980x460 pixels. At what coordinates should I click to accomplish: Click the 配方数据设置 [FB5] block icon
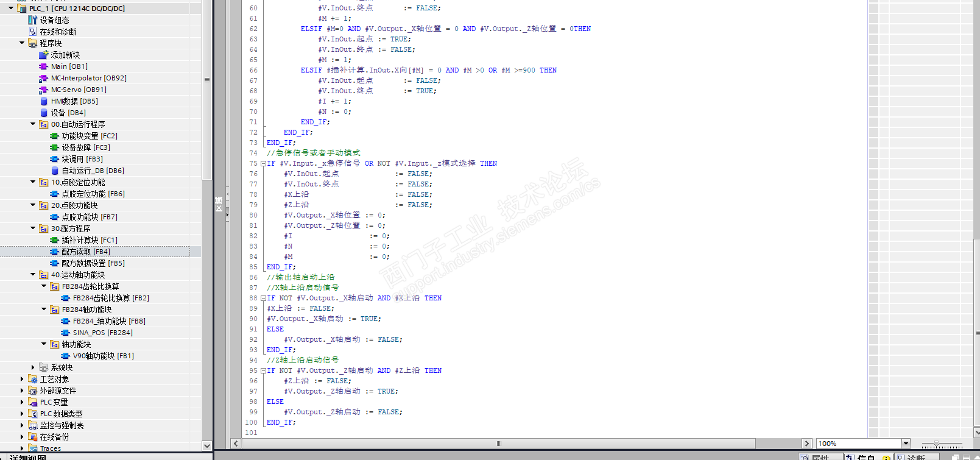coord(55,263)
